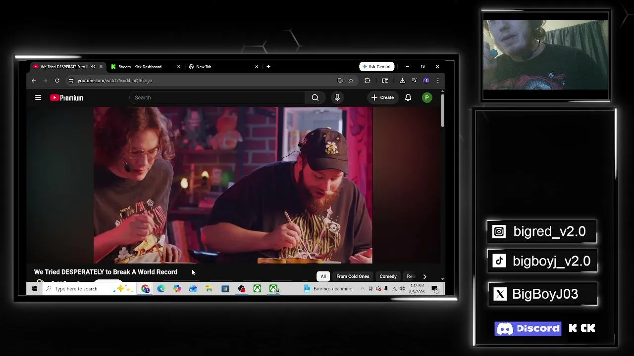Click the Discord badge in overlay

[x=528, y=329]
